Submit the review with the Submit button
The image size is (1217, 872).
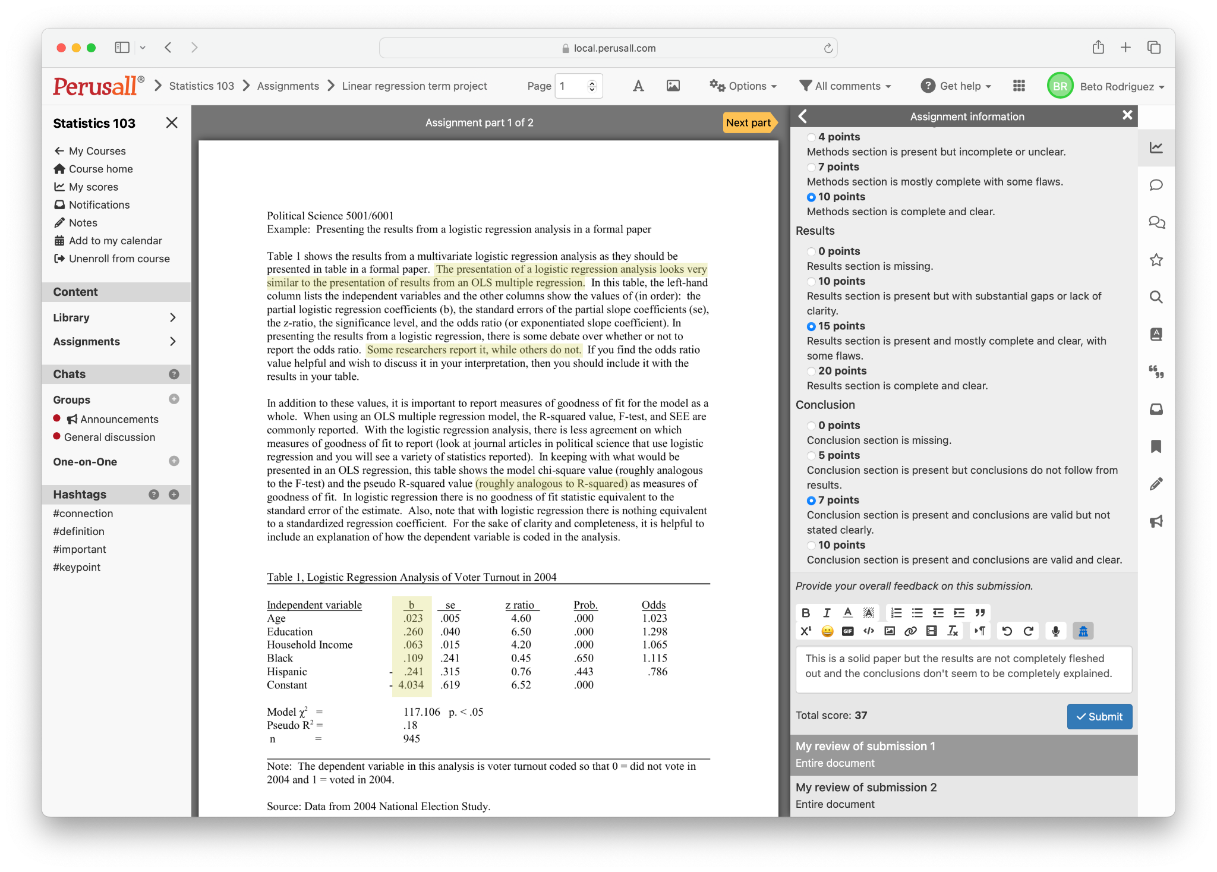coord(1099,716)
